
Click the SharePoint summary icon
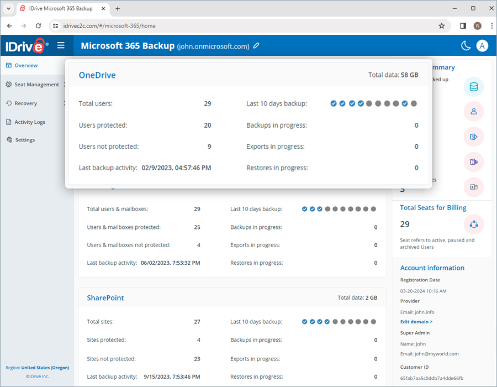tap(473, 137)
